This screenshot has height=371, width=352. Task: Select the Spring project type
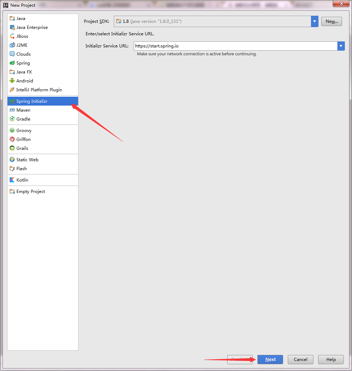click(x=43, y=63)
